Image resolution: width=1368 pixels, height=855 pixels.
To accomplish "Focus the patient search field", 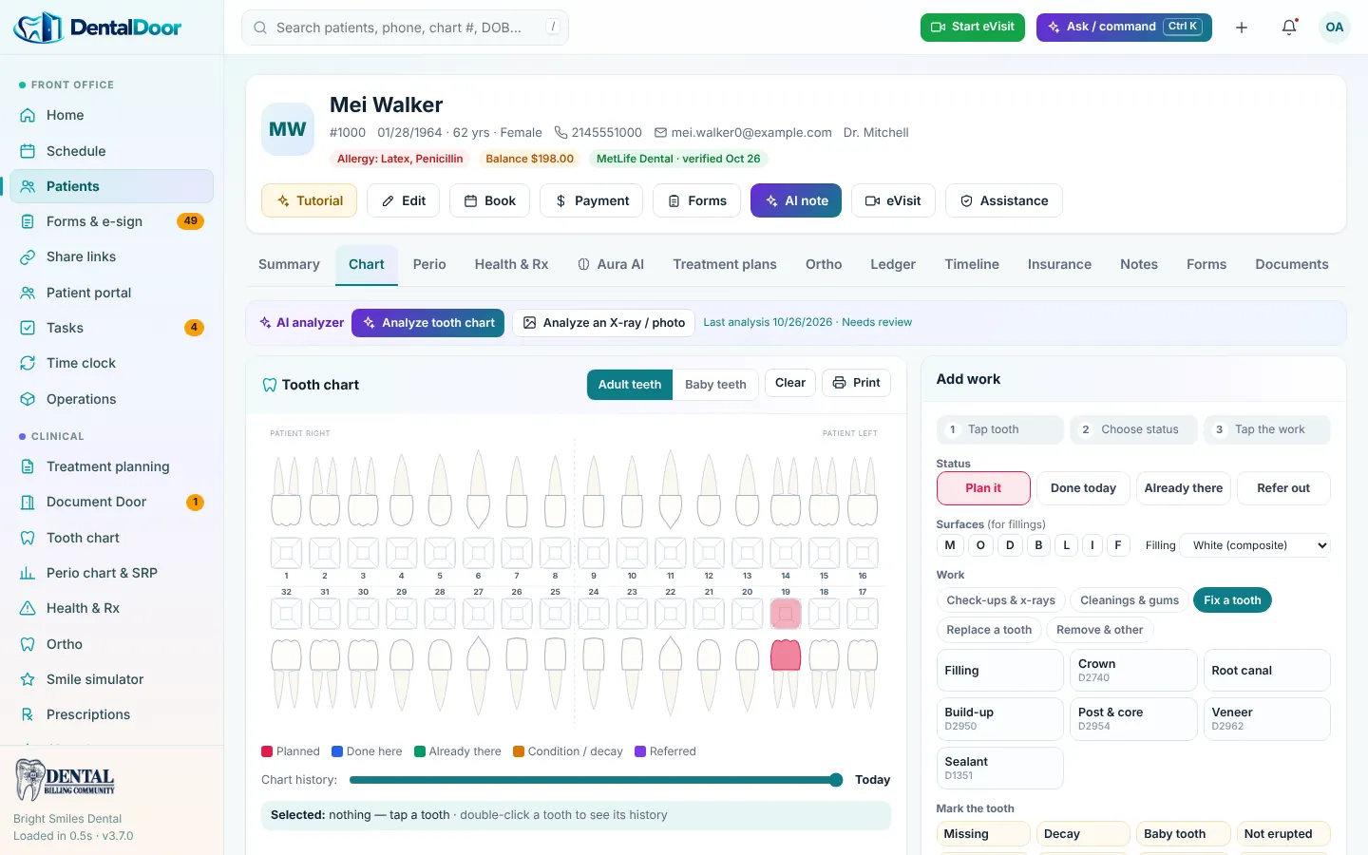I will point(405,28).
